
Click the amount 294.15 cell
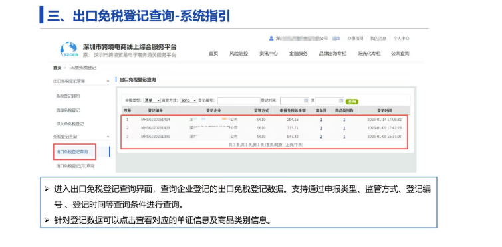click(x=293, y=120)
